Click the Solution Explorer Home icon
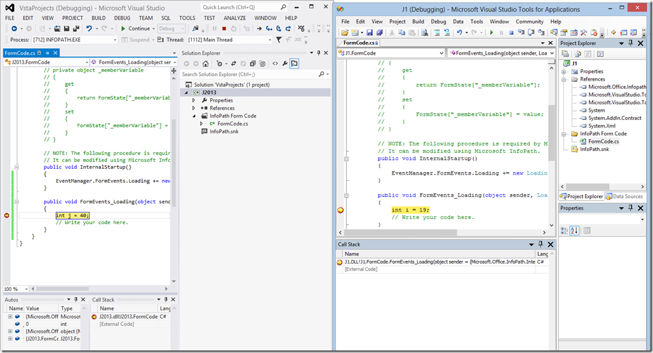Image resolution: width=653 pixels, height=353 pixels. pyautogui.click(x=206, y=63)
